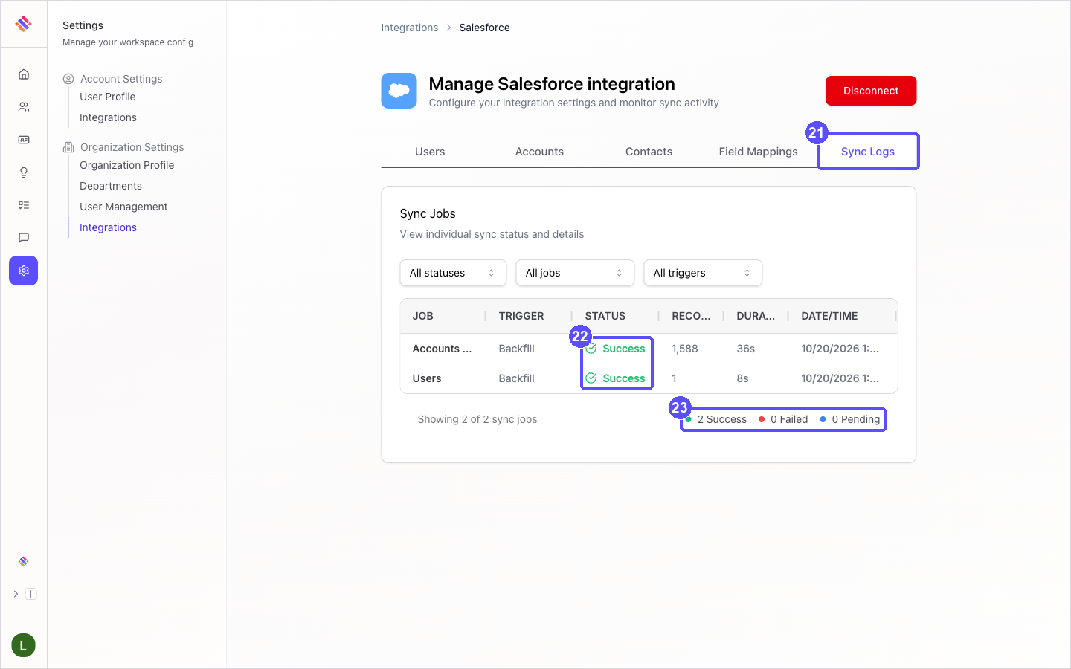Open the checklist icon in the left rail
The image size is (1071, 669).
coord(24,205)
